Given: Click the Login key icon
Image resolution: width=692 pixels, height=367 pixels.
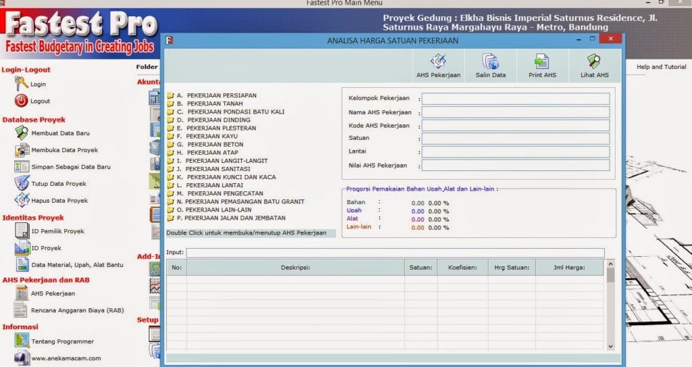Looking at the screenshot, I should click(x=21, y=83).
